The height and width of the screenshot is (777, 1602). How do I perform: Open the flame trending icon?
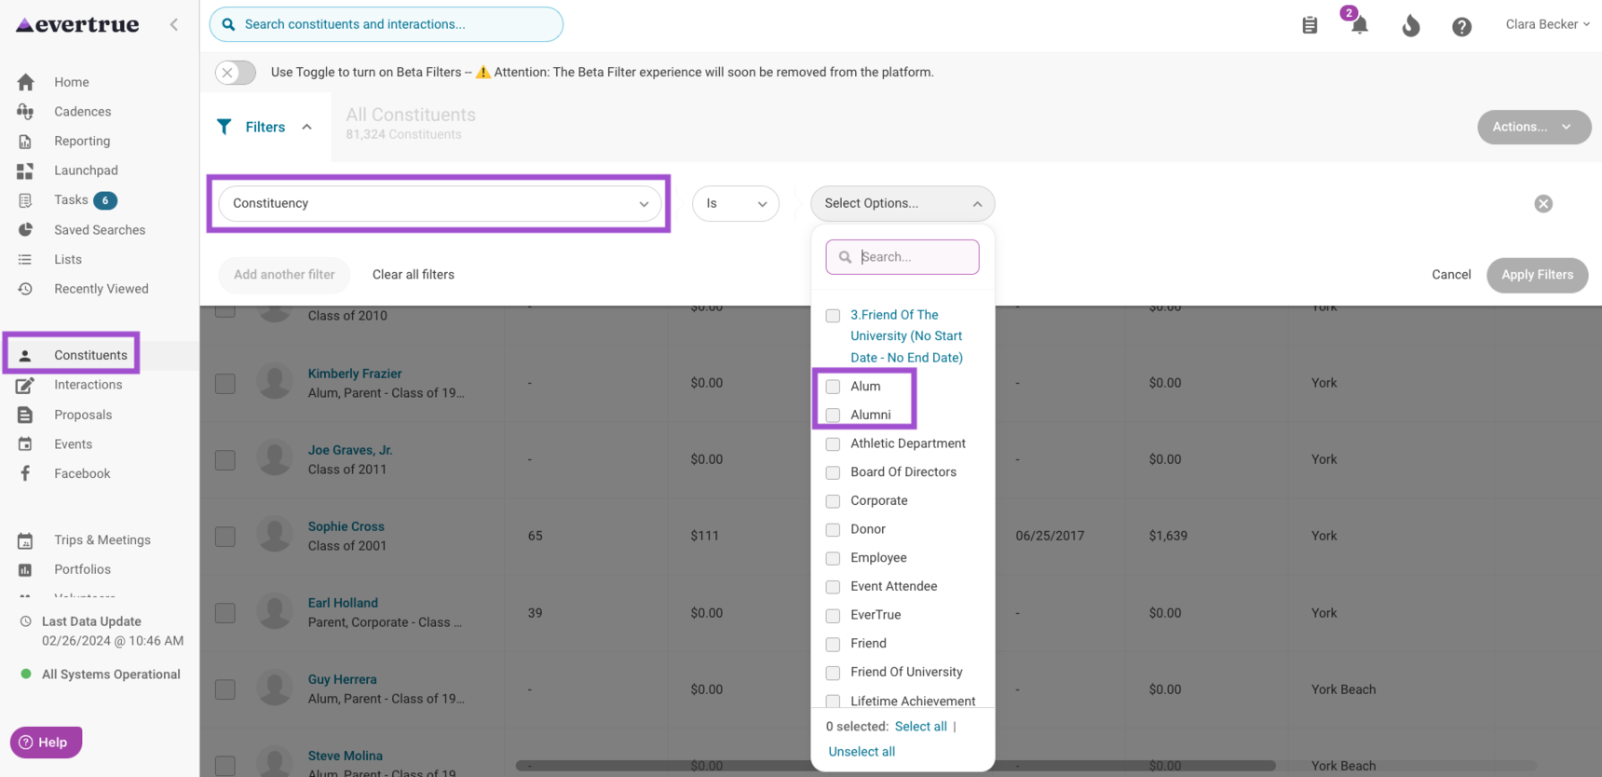(1410, 26)
